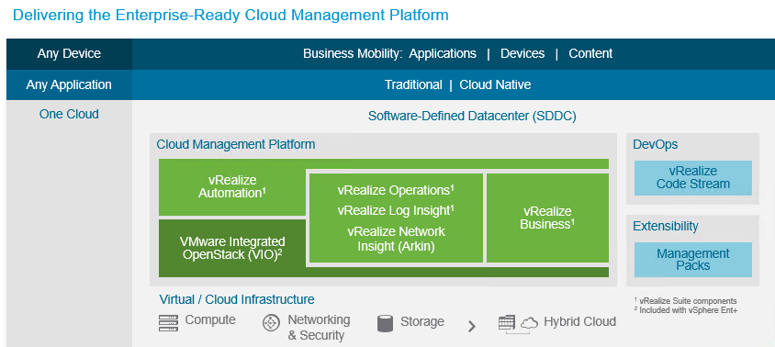Screen dimensions: 775x347
Task: Click the Compute label
Action: pos(210,319)
